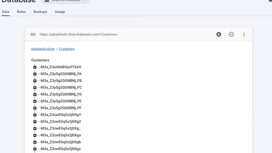Open the Data tab
Image resolution: width=272 pixels, height=153 pixels.
pos(6,12)
